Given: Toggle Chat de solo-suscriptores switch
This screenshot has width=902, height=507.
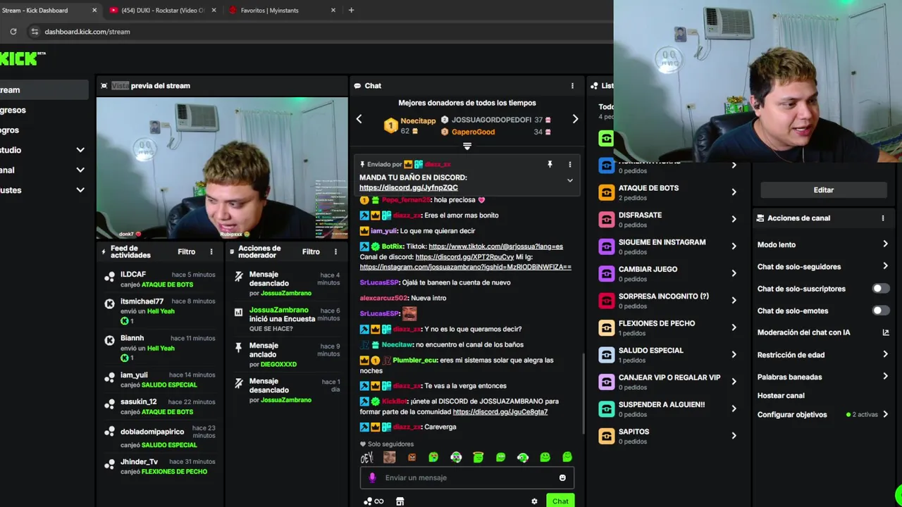Looking at the screenshot, I should point(881,289).
